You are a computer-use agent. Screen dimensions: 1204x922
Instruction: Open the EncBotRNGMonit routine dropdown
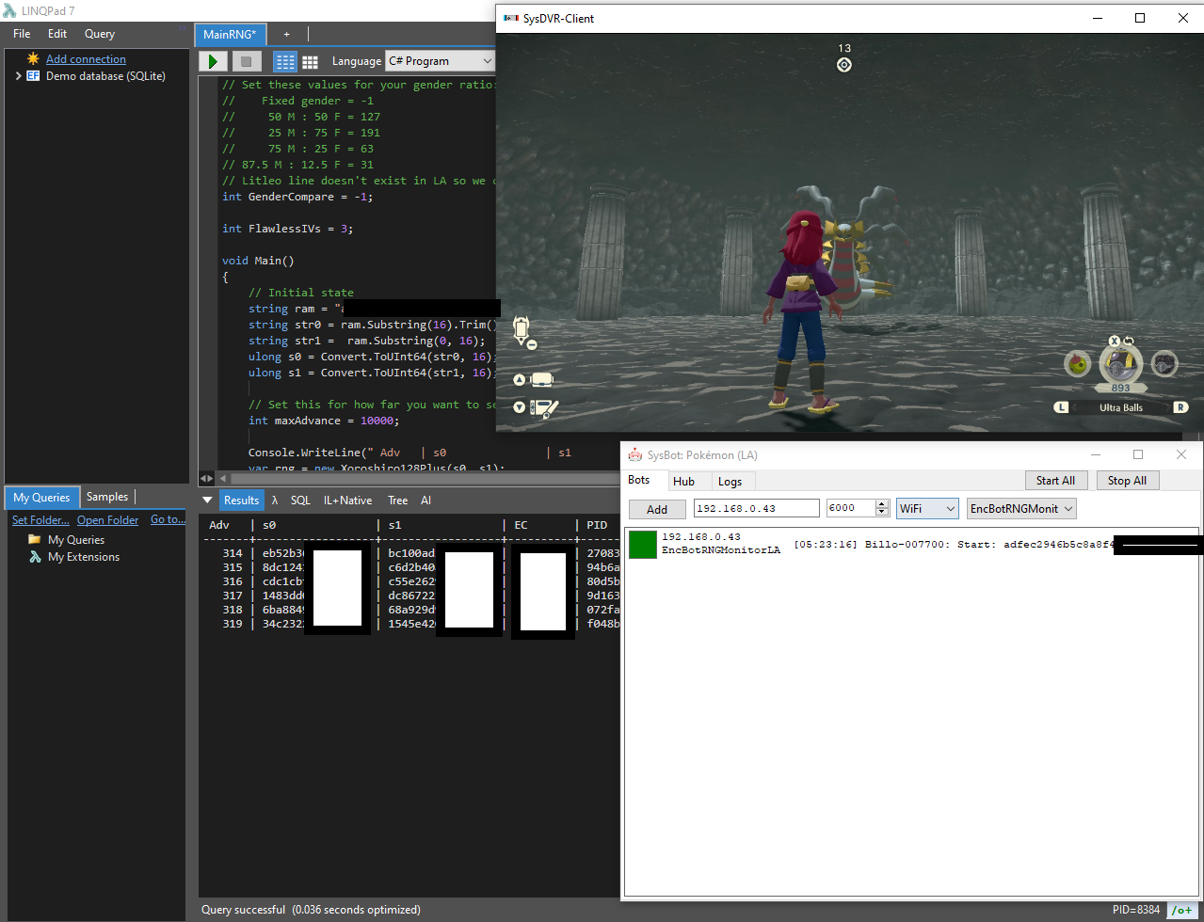coord(1021,508)
